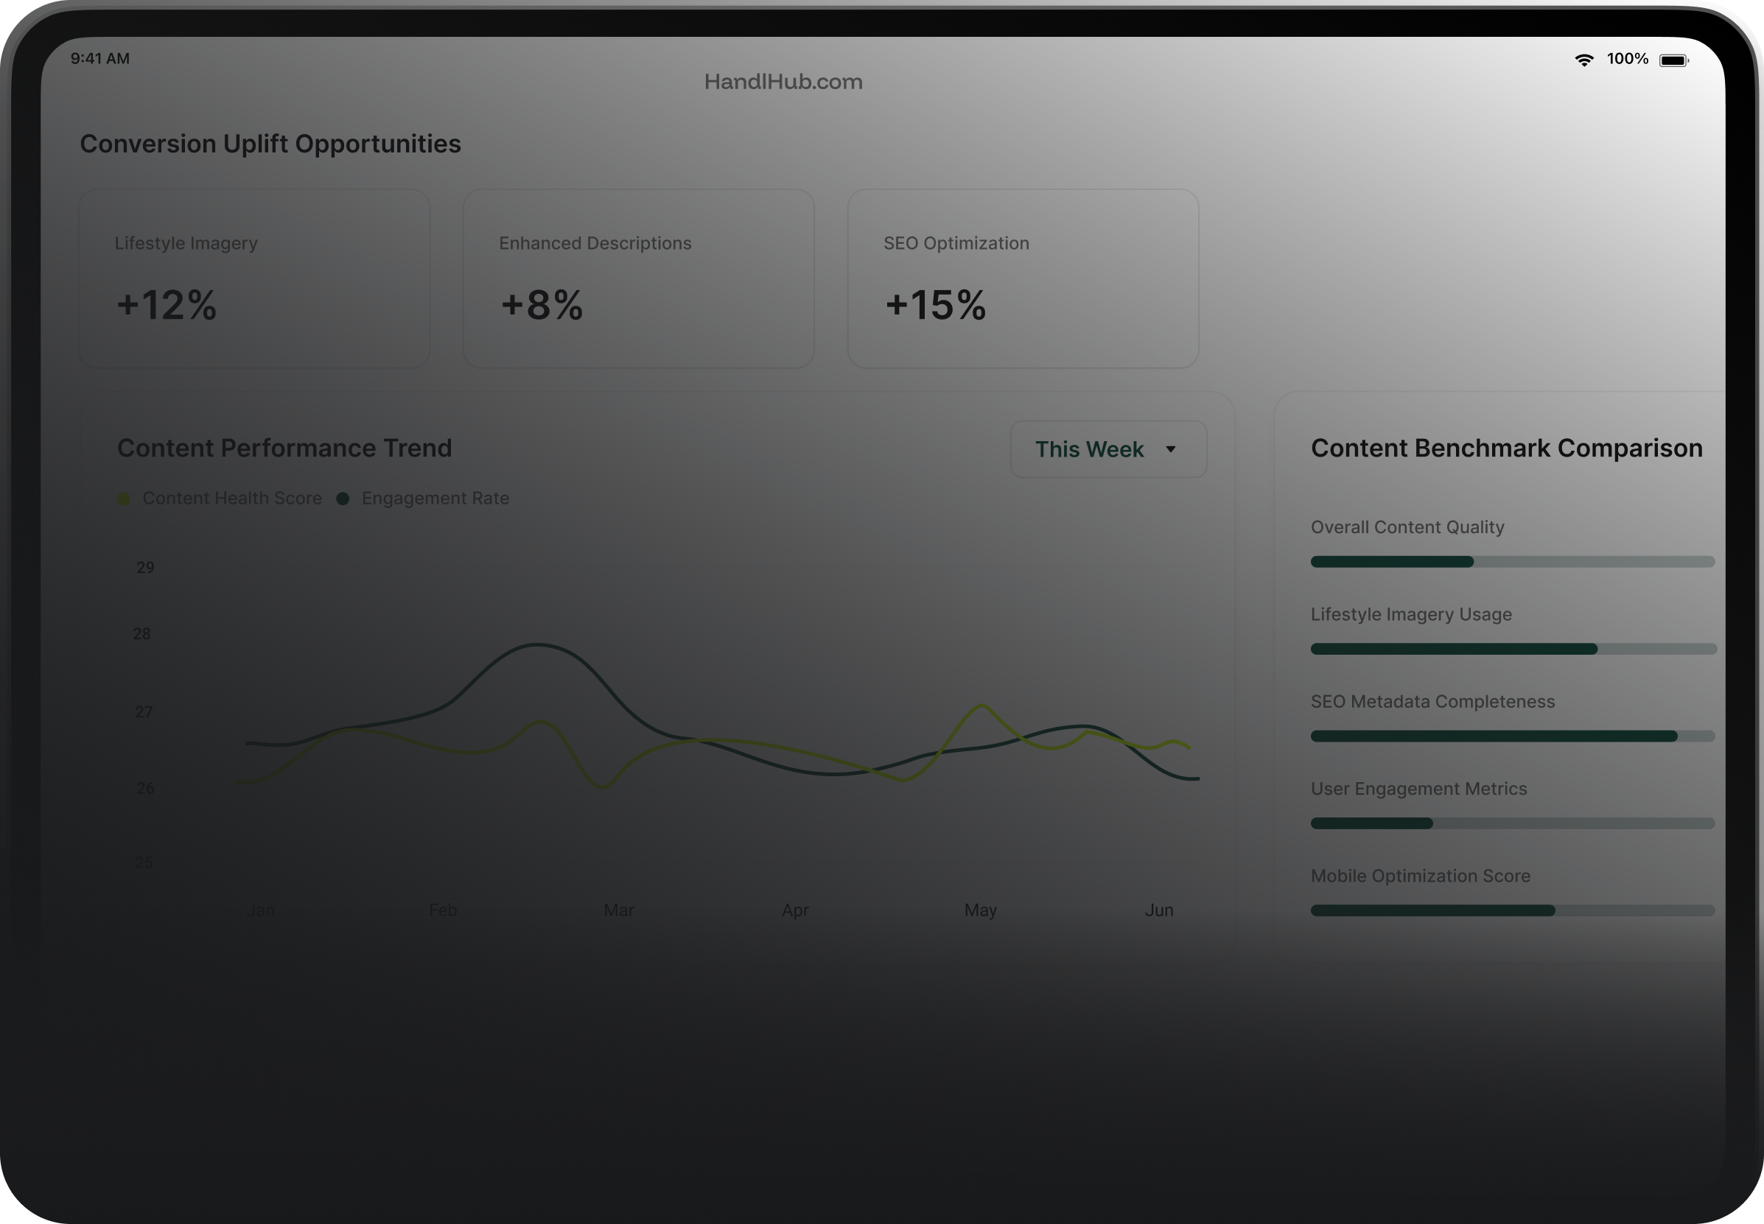Click the battery icon in the status bar

pos(1673,58)
